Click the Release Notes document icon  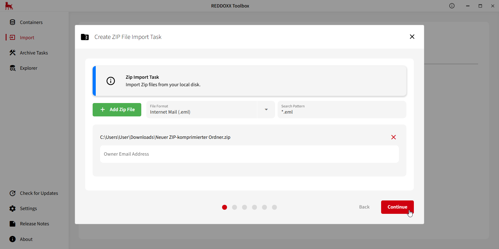click(x=12, y=223)
